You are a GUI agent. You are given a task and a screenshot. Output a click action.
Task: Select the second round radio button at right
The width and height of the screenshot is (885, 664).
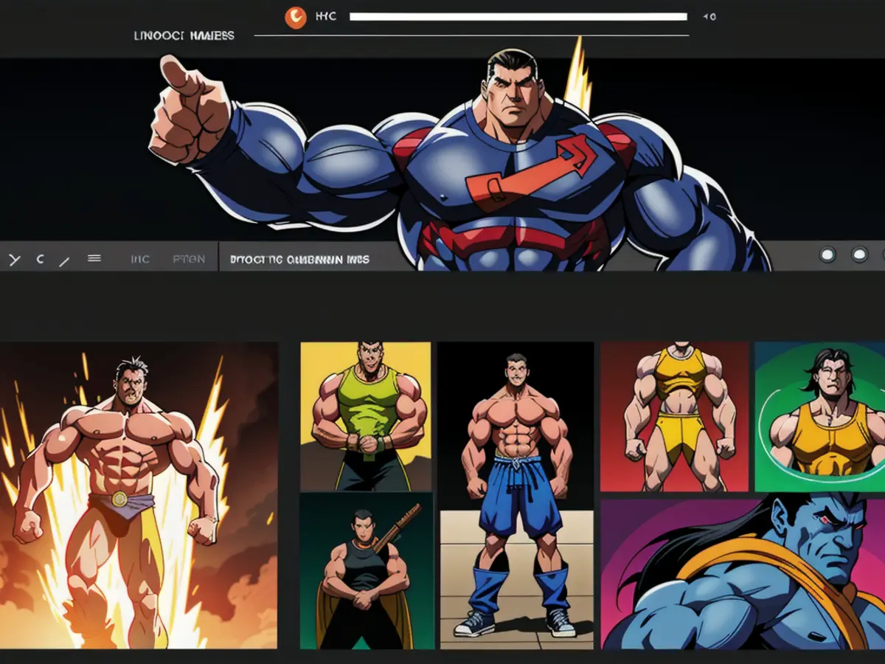(x=860, y=255)
